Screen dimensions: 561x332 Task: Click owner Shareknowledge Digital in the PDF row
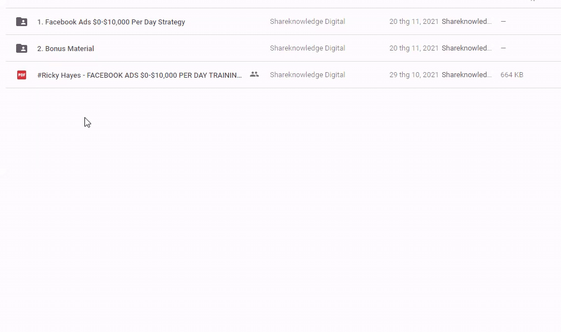[x=307, y=75]
